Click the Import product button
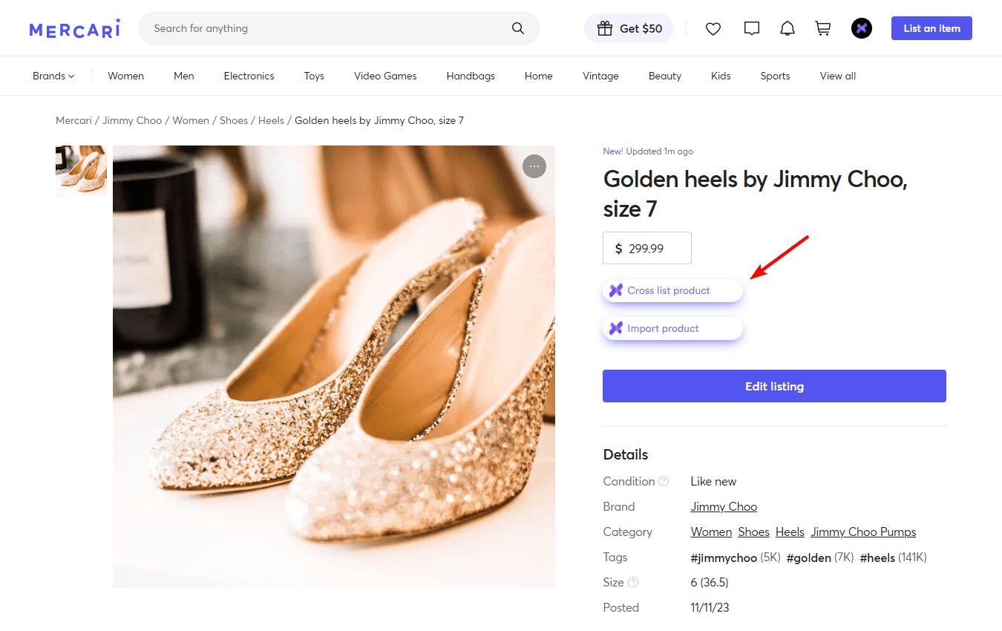 (x=672, y=328)
